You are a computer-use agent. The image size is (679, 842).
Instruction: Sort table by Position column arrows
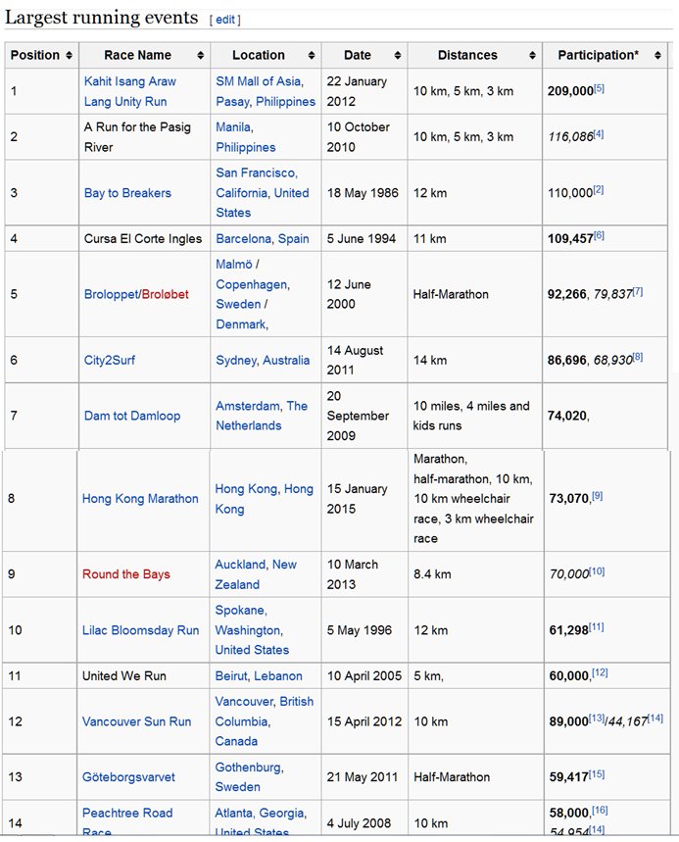[69, 55]
